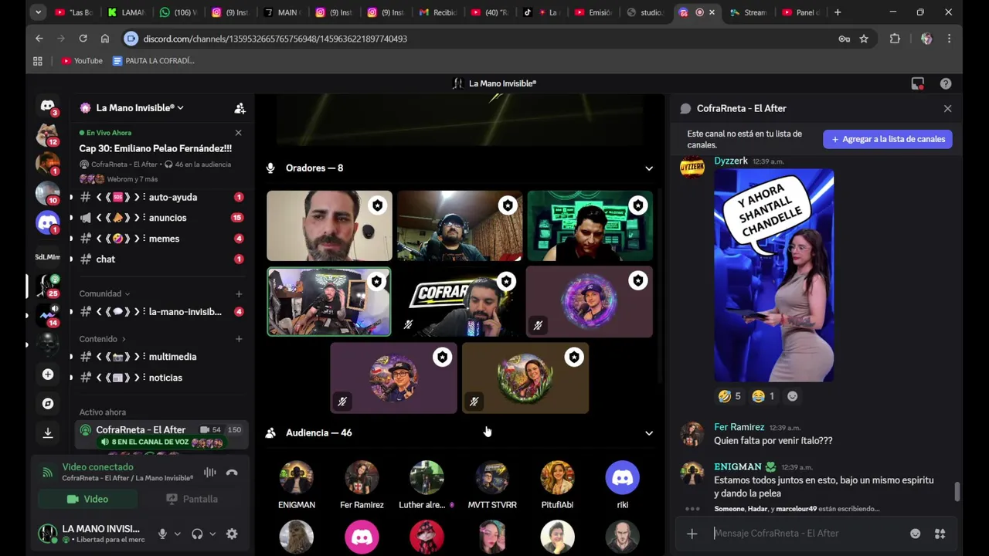Screen dimensions: 989x556
Task: Share screen with the Pantalla button
Action: pos(192,499)
